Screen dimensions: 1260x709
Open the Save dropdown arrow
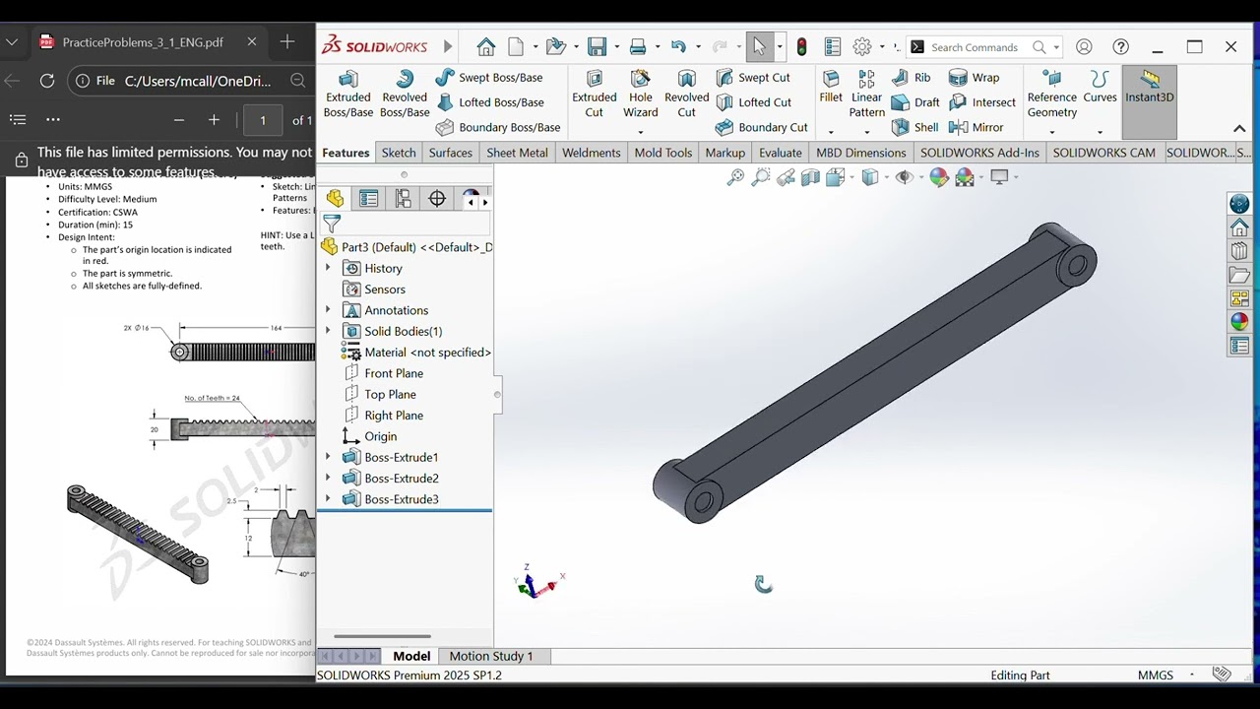[x=617, y=47]
